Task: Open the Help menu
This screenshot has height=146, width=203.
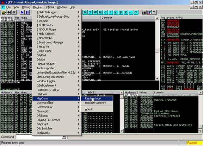Action: 72,7
